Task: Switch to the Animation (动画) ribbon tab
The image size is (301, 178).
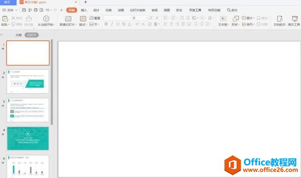Action: click(x=121, y=10)
